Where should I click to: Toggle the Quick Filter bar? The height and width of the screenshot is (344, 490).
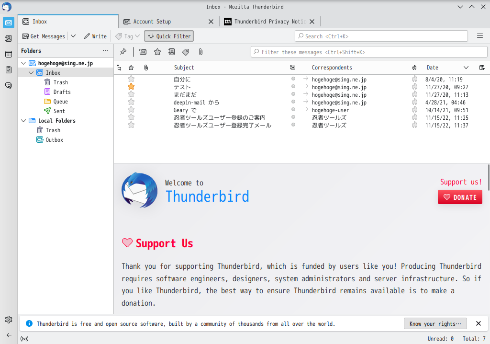tap(169, 36)
